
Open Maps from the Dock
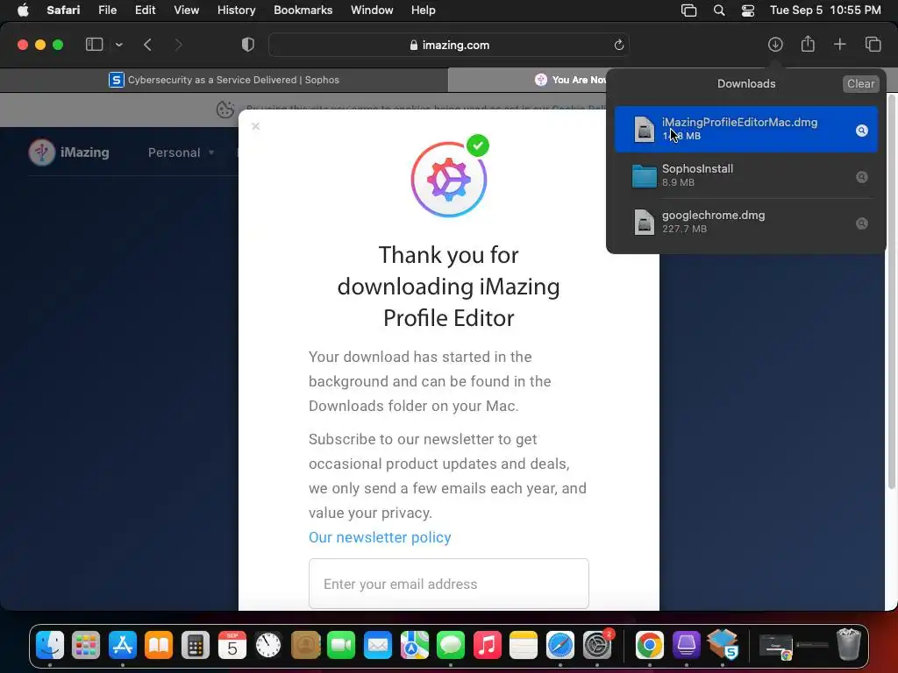[415, 646]
